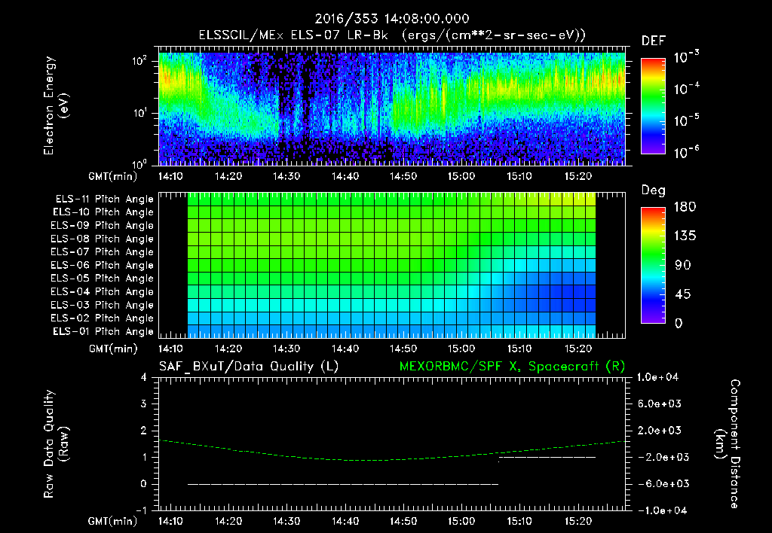This screenshot has height=533, width=772.
Task: Click the '-1' tick on data quality axis
Action: click(x=141, y=510)
